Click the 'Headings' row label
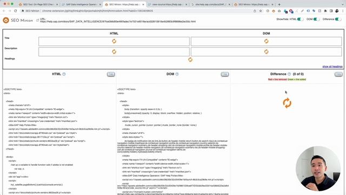This screenshot has width=346, height=195. (x=10, y=59)
